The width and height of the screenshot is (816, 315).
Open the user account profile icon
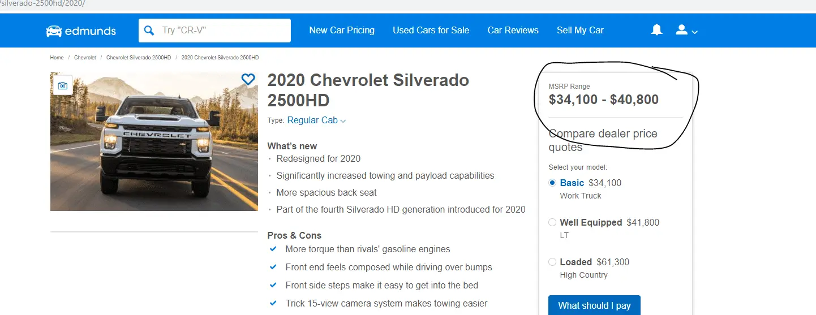click(x=681, y=30)
